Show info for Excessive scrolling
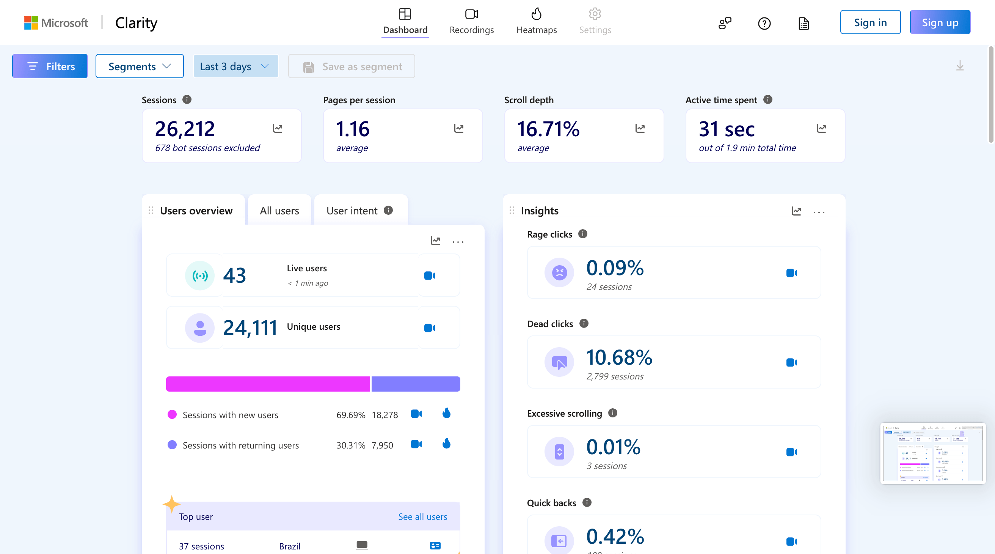This screenshot has height=554, width=995. coord(613,413)
